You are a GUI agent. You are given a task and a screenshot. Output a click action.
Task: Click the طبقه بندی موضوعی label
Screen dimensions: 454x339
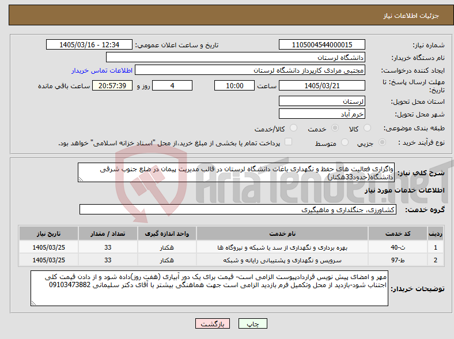414,128
